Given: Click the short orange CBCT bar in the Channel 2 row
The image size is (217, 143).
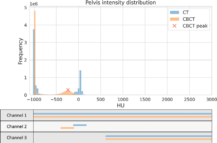Looking at the screenshot, I should [x=67, y=128].
